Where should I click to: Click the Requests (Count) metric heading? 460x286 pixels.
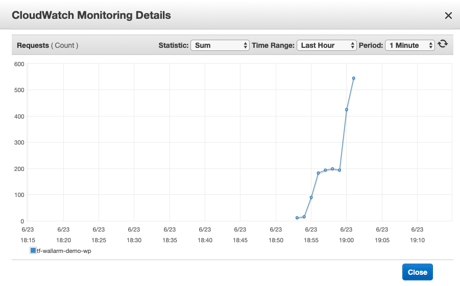click(x=47, y=45)
